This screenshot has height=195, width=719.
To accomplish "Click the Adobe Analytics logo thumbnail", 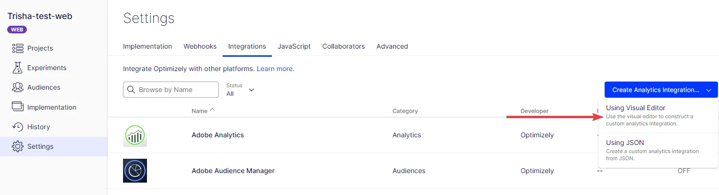I will click(x=135, y=135).
